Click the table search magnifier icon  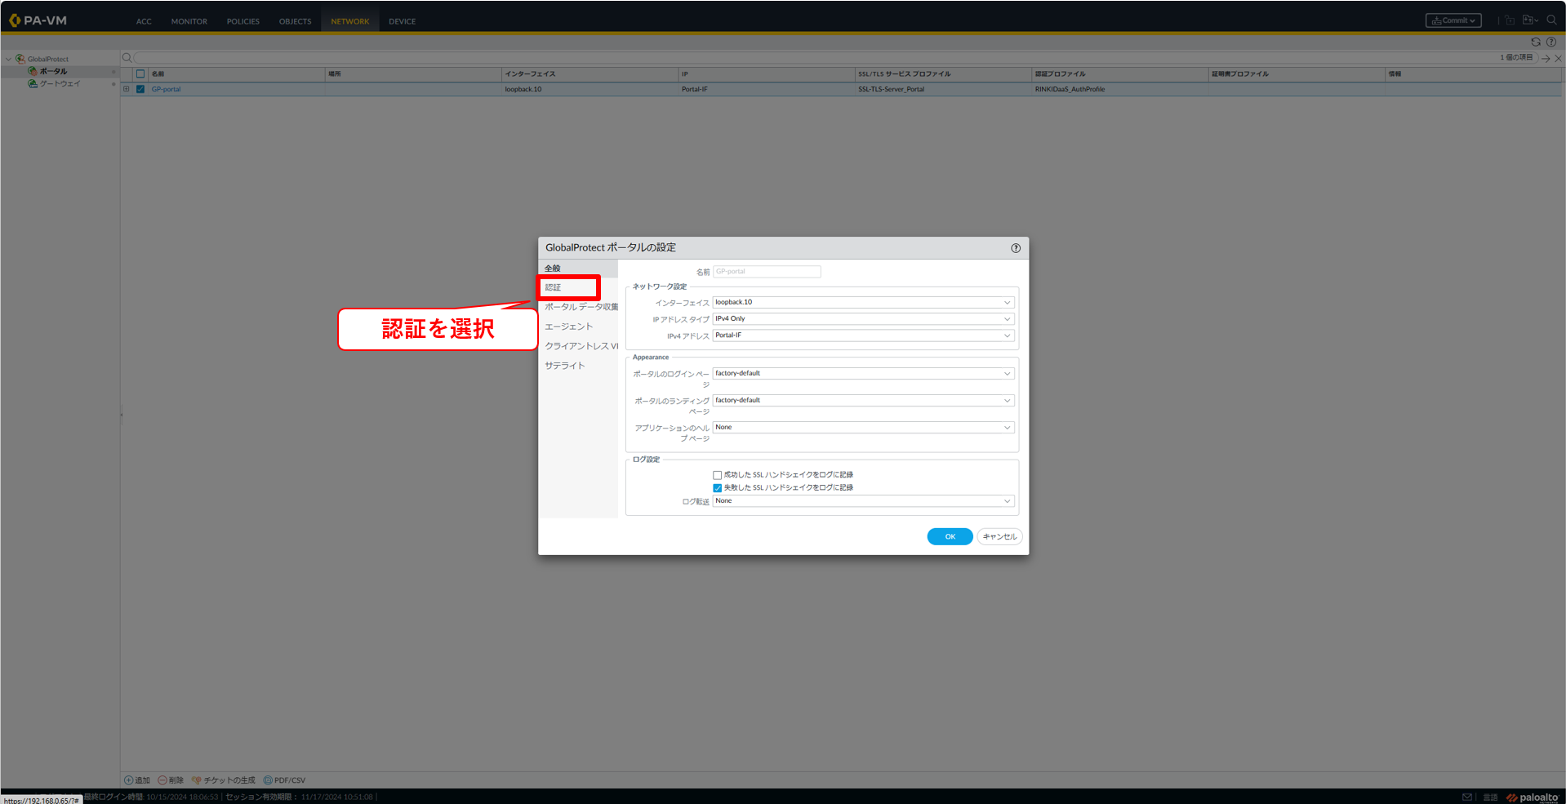coord(127,58)
